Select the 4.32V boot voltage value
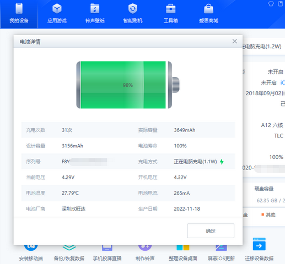This screenshot has height=264, width=285. (x=180, y=177)
